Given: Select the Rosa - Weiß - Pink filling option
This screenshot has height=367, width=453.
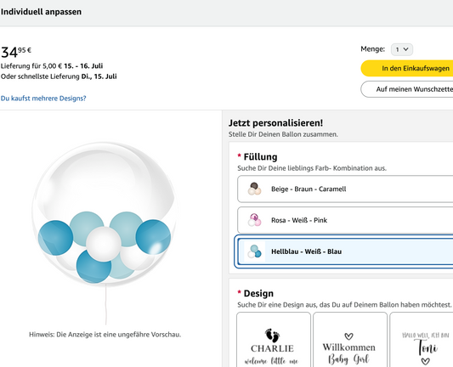Looking at the screenshot, I should [x=345, y=220].
